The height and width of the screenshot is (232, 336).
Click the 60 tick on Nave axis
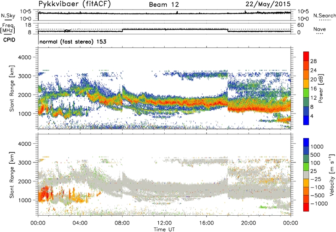pos(300,25)
